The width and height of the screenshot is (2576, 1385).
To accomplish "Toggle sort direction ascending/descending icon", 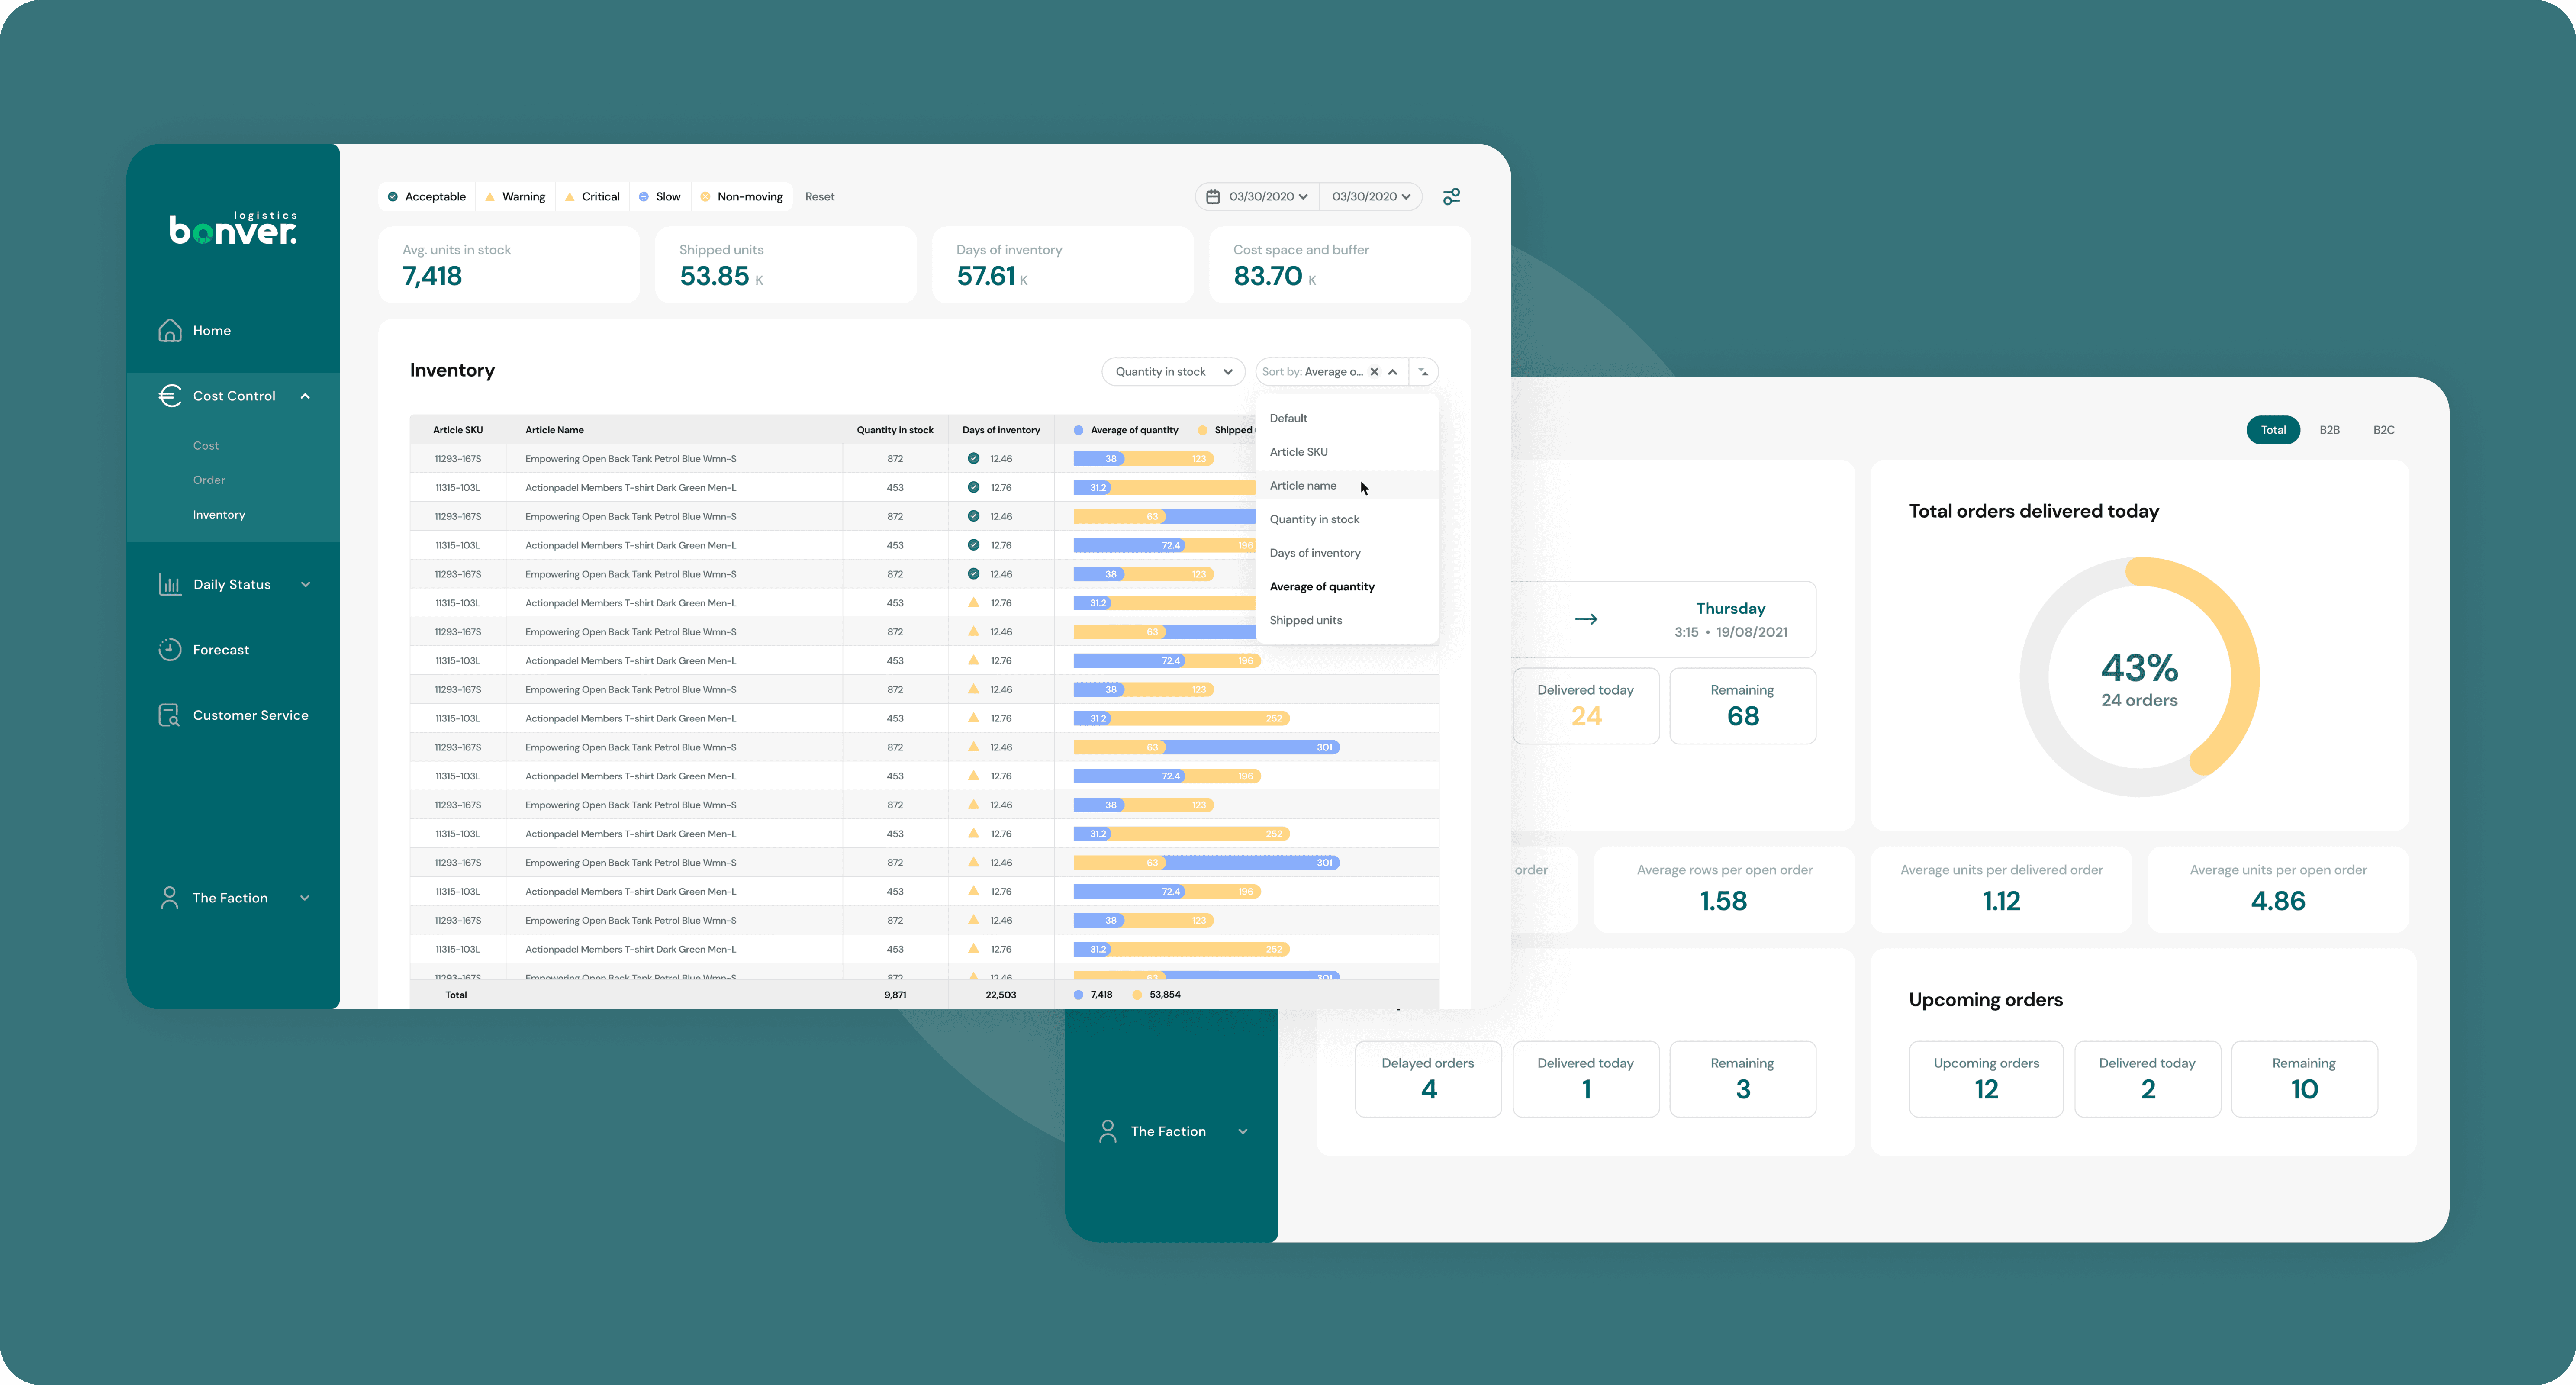I will [x=1423, y=372].
